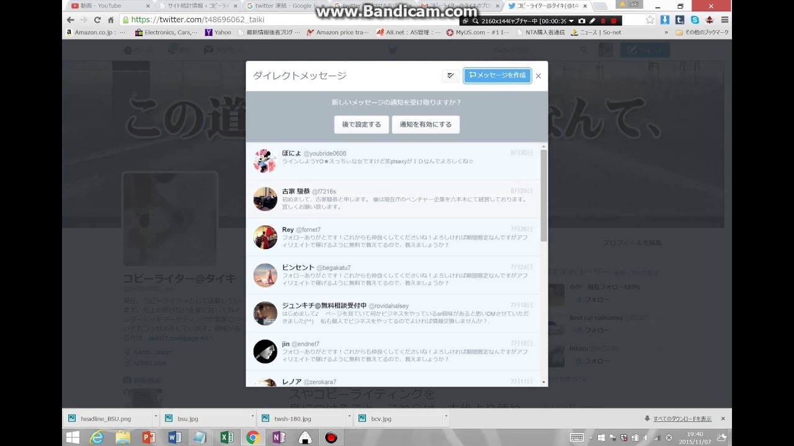Screen dimensions: 794x446
Task: Open the conversation with ピンセント
Action: click(393, 276)
